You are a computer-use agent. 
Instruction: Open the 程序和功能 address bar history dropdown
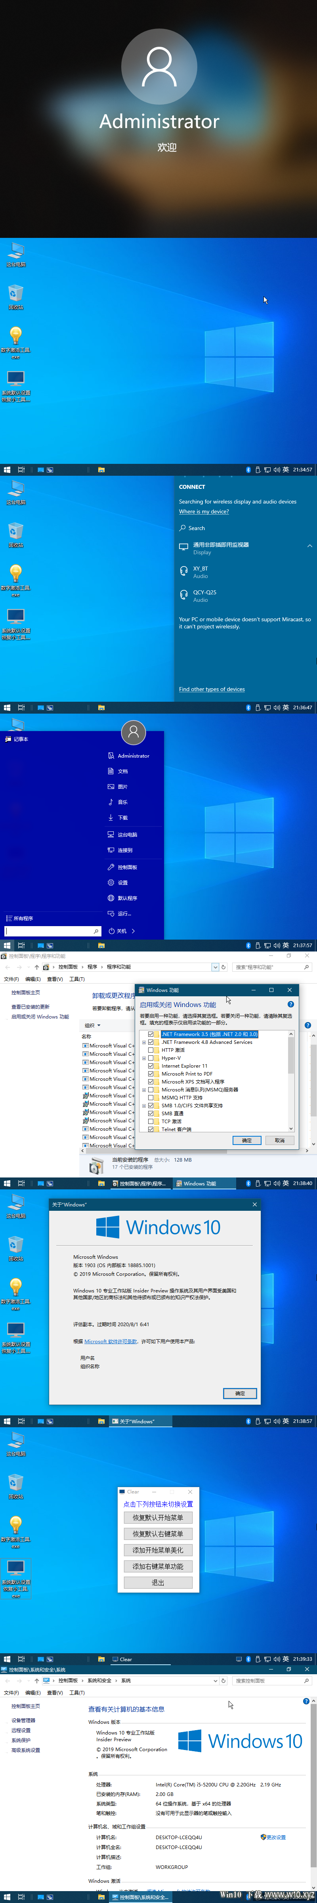pos(215,967)
